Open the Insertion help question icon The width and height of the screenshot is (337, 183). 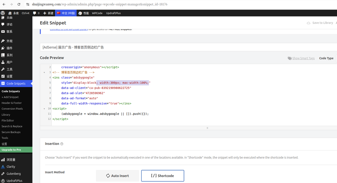tap(62, 144)
